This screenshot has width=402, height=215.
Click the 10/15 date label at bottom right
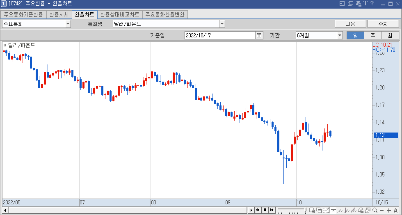pos(382,202)
